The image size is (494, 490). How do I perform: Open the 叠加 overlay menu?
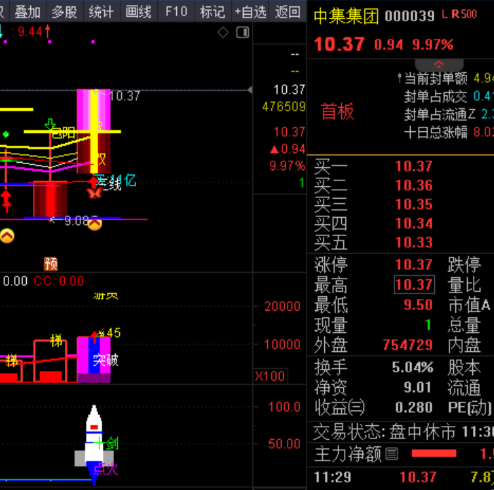click(27, 12)
